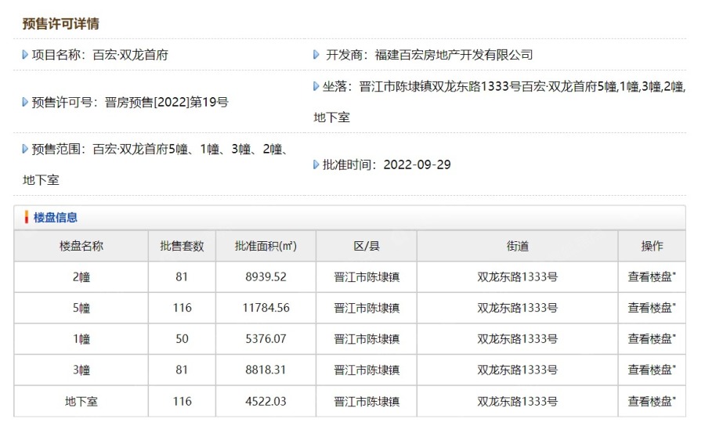The height and width of the screenshot is (437, 705).
Task: Click the 预售许可详情 page heading
Action: 60,23
